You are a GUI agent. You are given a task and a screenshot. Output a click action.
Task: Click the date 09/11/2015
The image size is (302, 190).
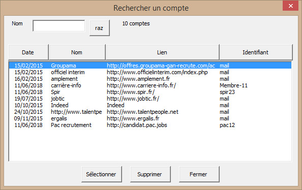pos(28,118)
